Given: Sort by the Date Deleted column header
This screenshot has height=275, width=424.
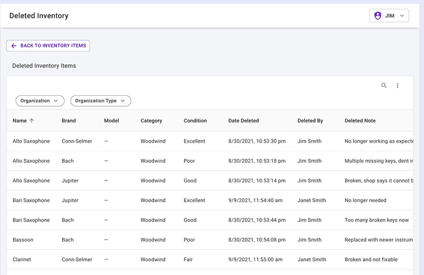Looking at the screenshot, I should point(243,121).
